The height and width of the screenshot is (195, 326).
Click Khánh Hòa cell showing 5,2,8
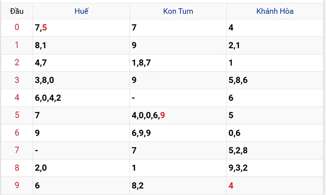tap(275, 150)
